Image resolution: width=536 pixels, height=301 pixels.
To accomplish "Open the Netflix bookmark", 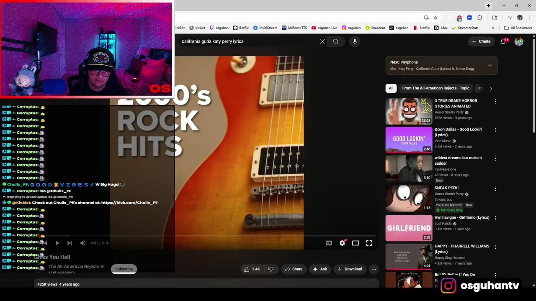I will point(422,28).
